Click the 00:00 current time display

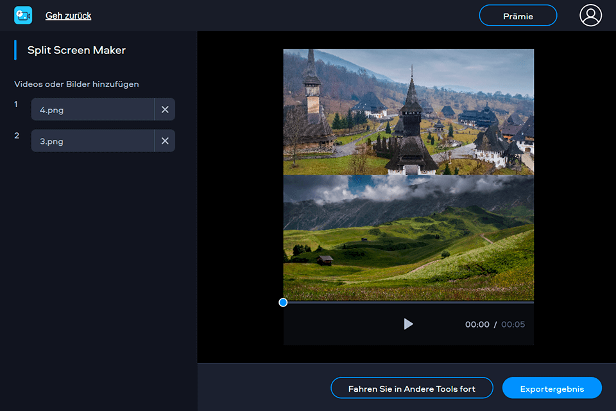coord(477,324)
